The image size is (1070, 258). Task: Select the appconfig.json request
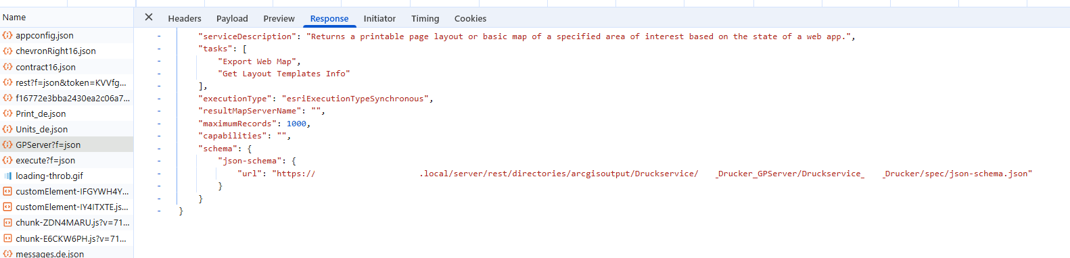66,35
